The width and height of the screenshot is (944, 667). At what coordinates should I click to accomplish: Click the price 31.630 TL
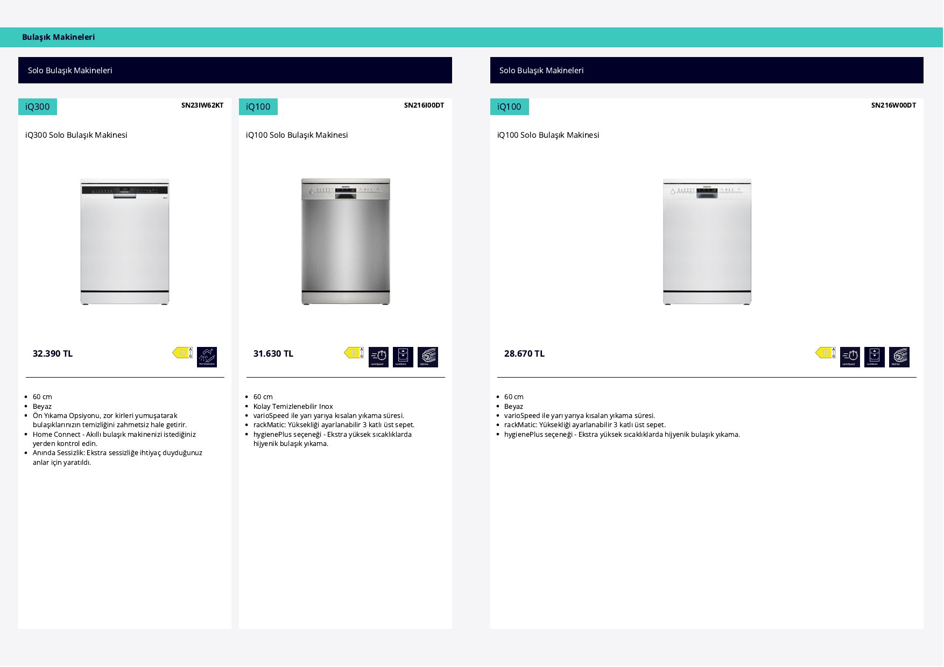(273, 353)
